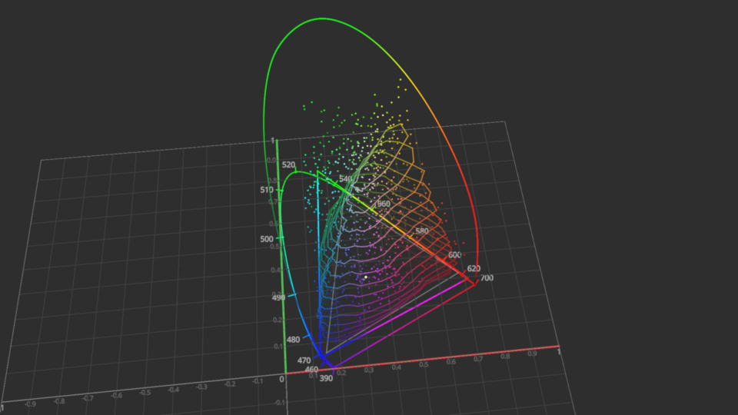Click the 560 wavelength label
Viewport: 738px width, 415px height.
[x=384, y=204]
